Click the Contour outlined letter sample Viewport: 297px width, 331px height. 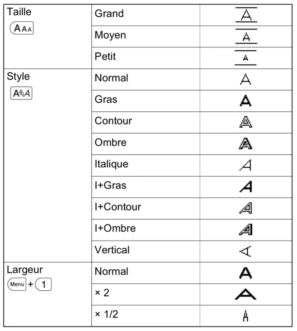[246, 122]
